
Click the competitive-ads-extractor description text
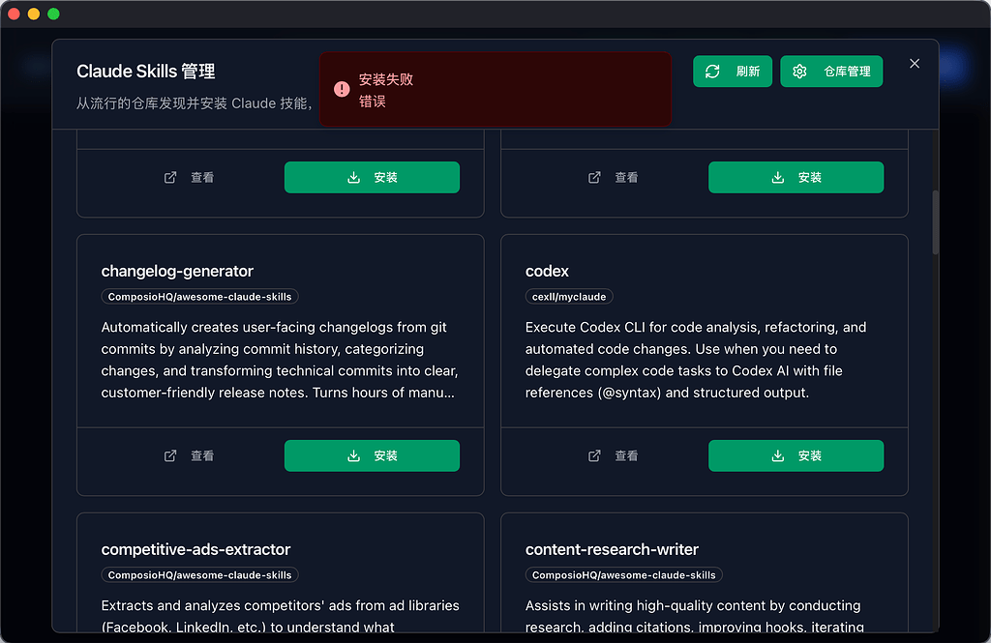[x=280, y=616]
